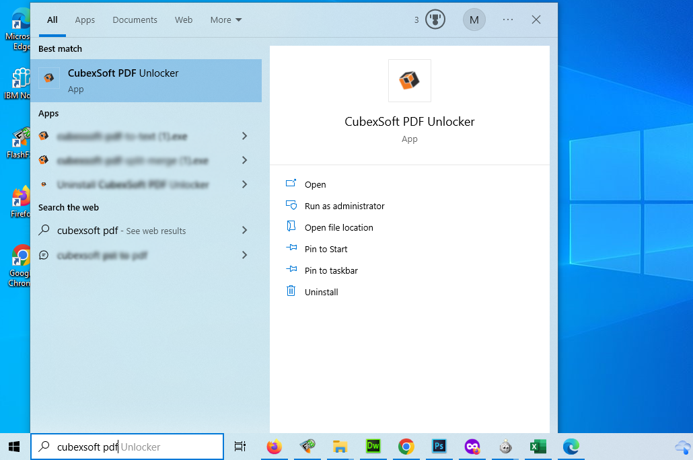
Task: Expand arrow for blurred 'cubexsoft pst to pdf' suggestion
Action: [x=244, y=255]
